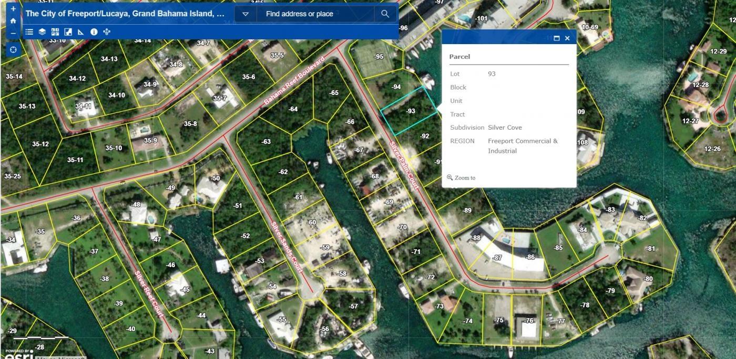This screenshot has width=736, height=359.
Task: Zoom in on the map
Action: [x=13, y=9]
